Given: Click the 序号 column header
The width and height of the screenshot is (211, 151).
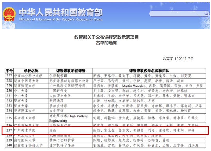Looking at the screenshot, I should tap(9, 71).
